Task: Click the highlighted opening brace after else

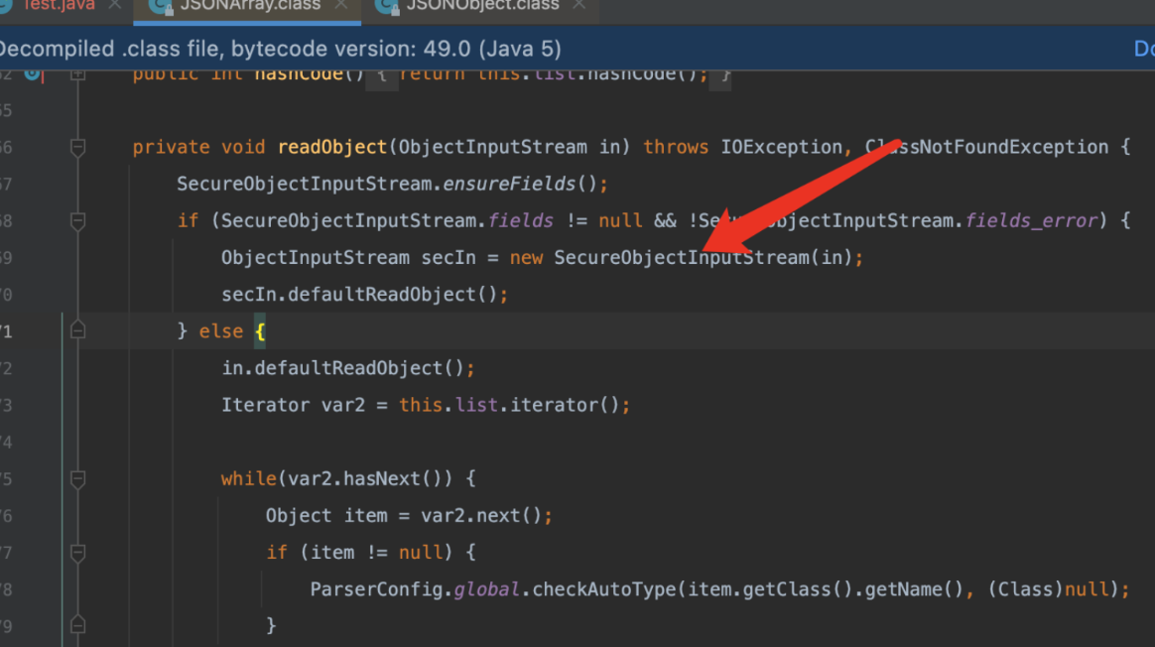Action: coord(259,330)
